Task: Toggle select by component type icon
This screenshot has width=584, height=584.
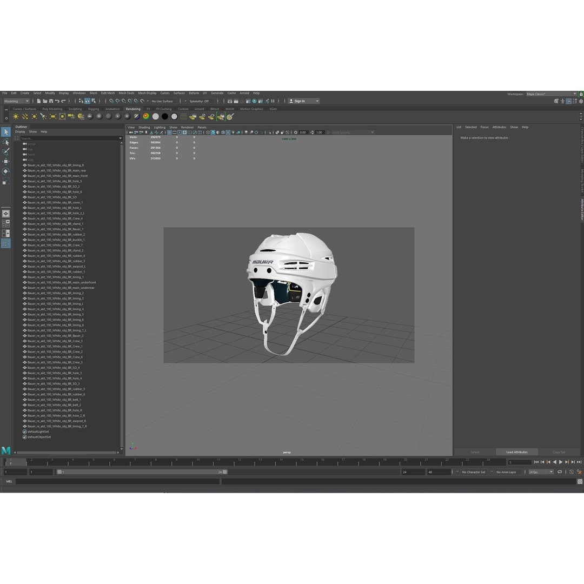Action: tap(93, 101)
